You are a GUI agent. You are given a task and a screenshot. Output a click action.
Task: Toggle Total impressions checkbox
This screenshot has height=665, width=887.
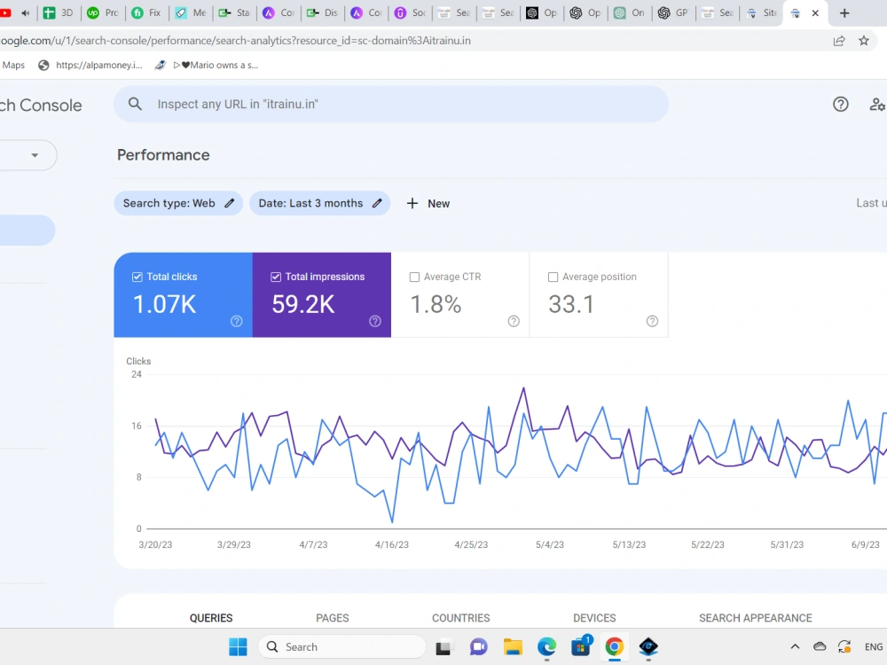tap(276, 277)
